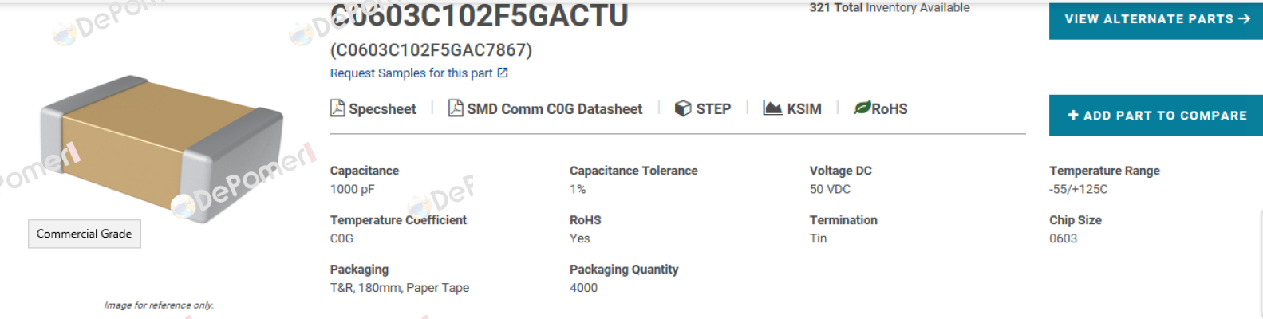Click the plus icon on Add Part to Compare
The height and width of the screenshot is (319, 1263).
[1073, 116]
